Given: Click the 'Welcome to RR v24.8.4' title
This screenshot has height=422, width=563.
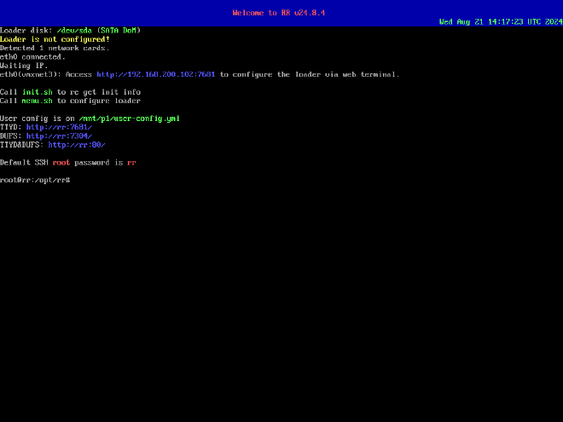Looking at the screenshot, I should click(x=280, y=13).
